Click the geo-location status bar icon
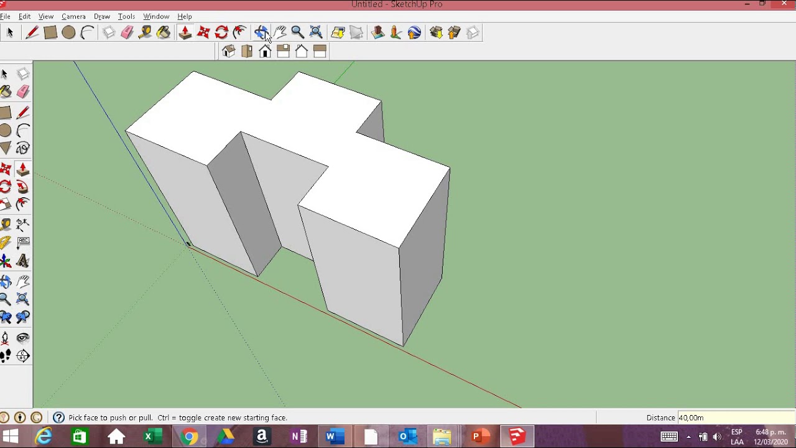The width and height of the screenshot is (796, 448). (4, 418)
